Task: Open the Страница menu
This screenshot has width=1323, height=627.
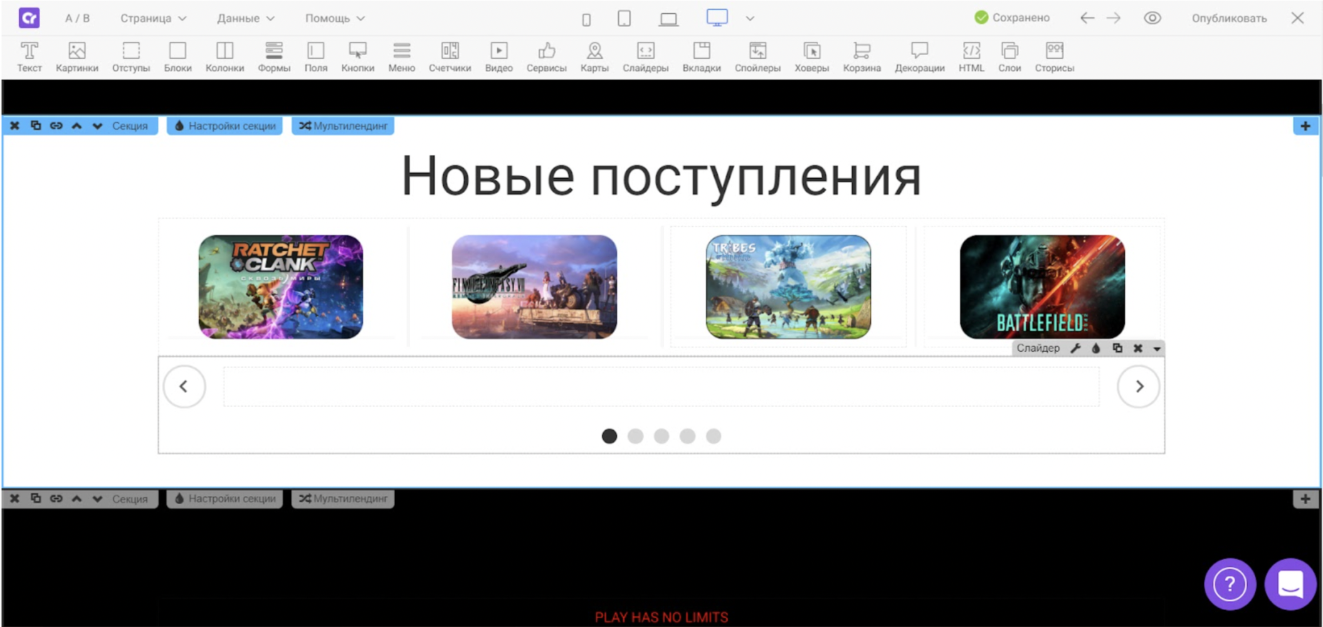Action: coord(153,18)
